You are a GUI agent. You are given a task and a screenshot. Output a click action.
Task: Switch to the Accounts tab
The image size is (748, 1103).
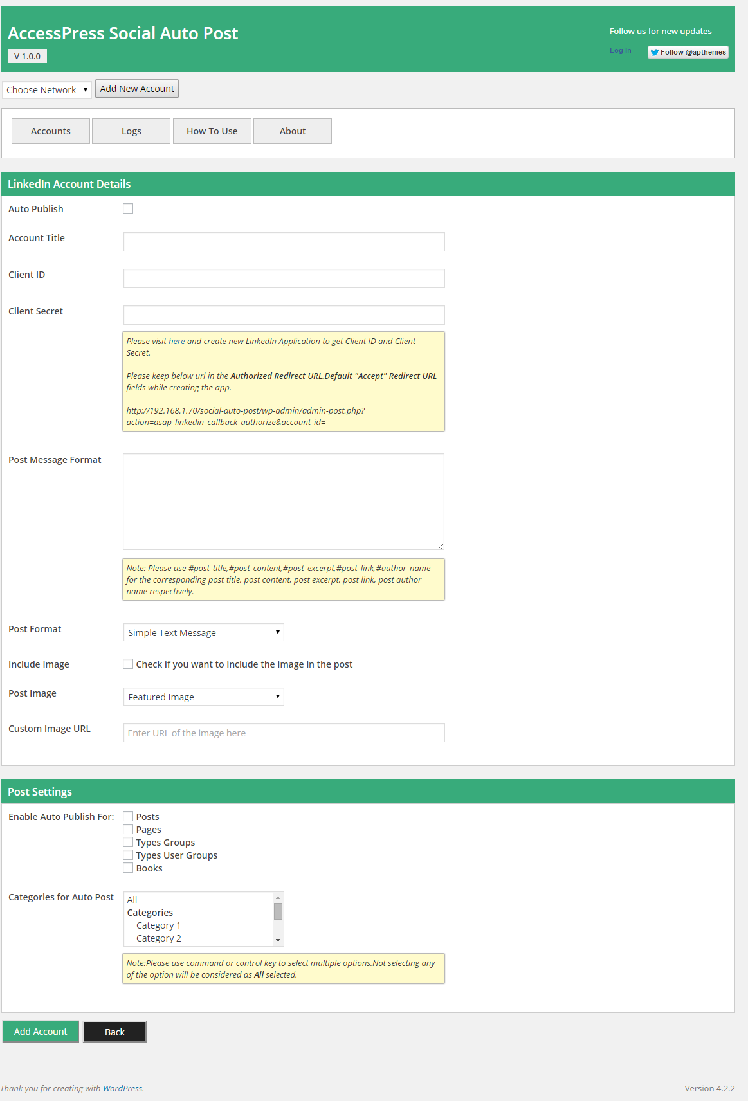[51, 131]
